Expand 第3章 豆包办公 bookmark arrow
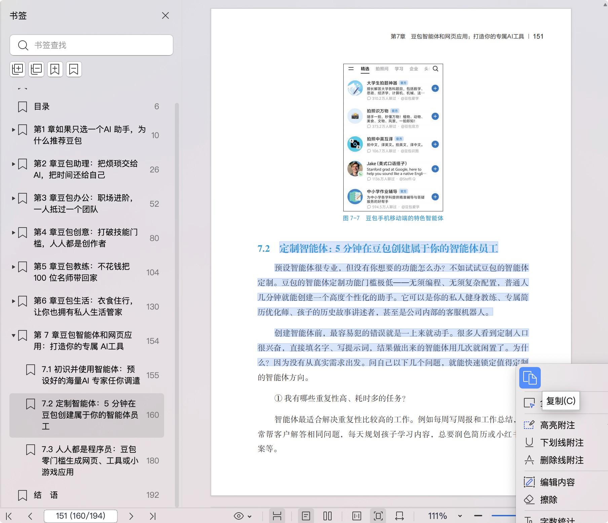608x523 pixels. click(x=13, y=198)
